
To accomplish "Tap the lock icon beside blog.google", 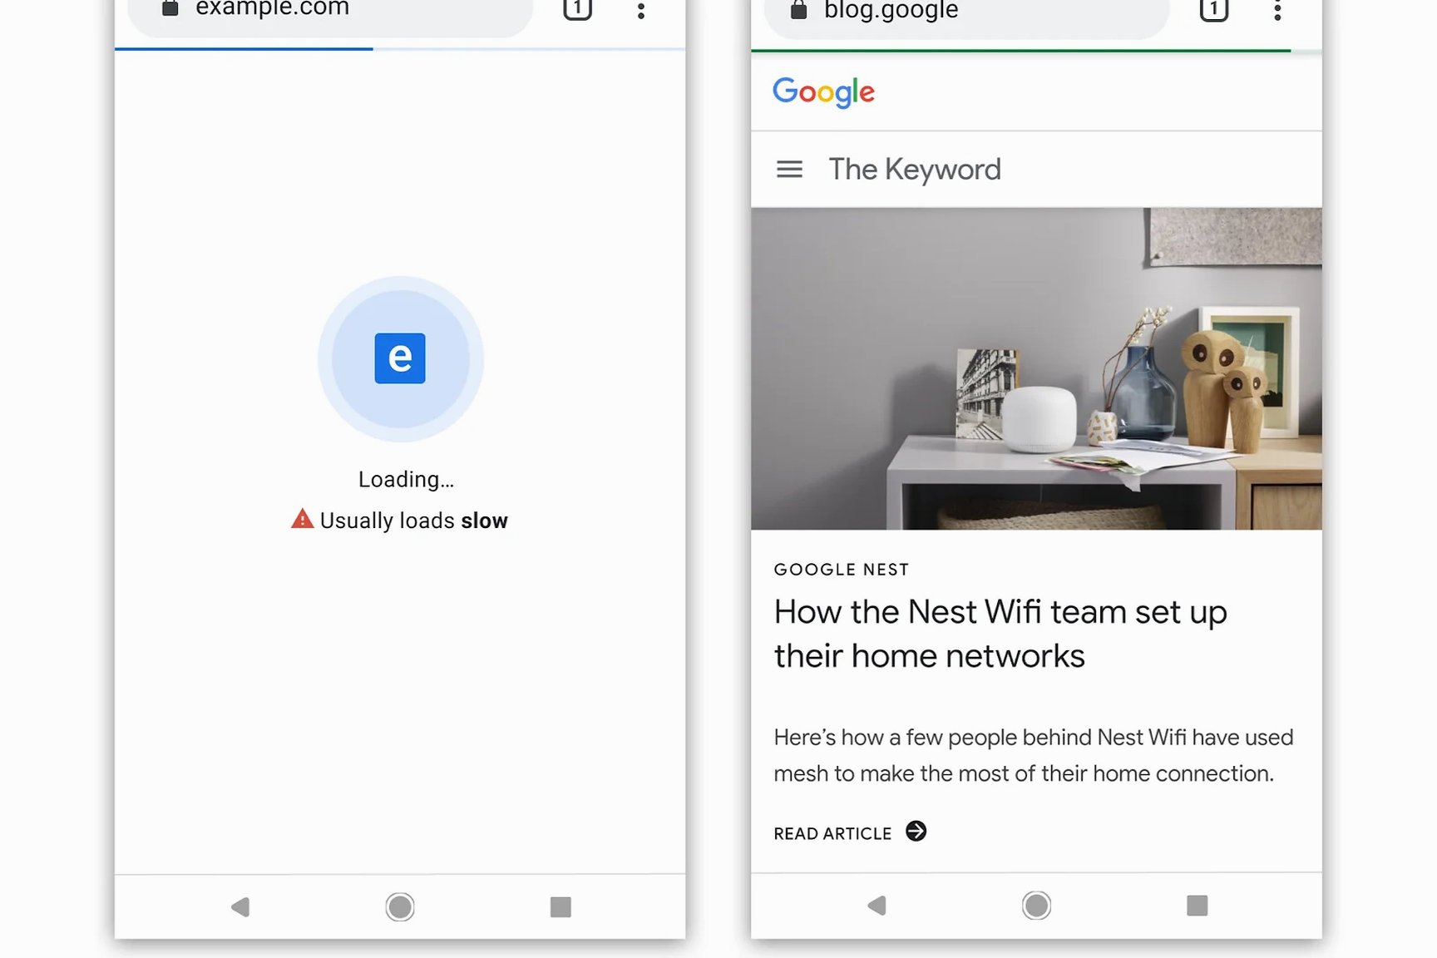I will [798, 9].
